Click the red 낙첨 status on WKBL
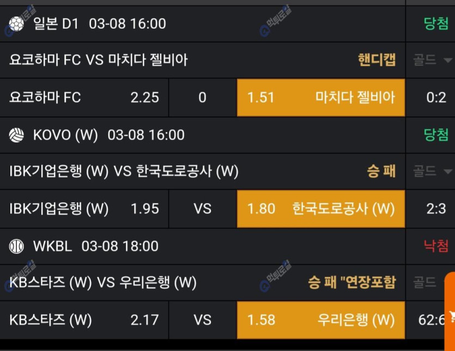Screen dimensions: 455x351 point(436,246)
